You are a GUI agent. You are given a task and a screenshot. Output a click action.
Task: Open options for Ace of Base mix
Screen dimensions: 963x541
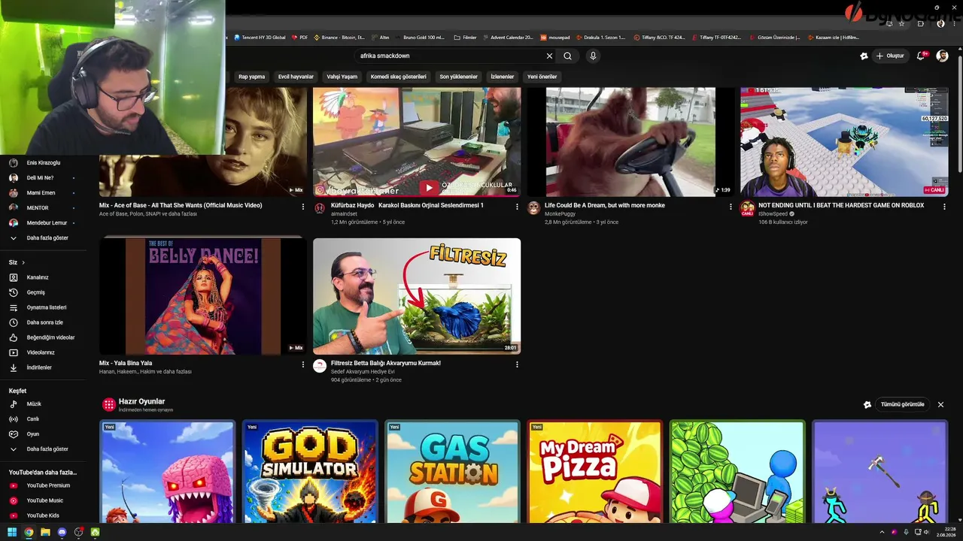303,207
